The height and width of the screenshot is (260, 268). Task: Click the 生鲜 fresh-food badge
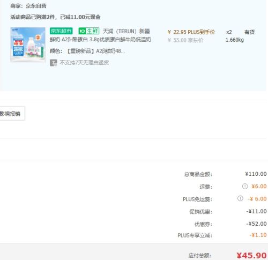(x=89, y=31)
